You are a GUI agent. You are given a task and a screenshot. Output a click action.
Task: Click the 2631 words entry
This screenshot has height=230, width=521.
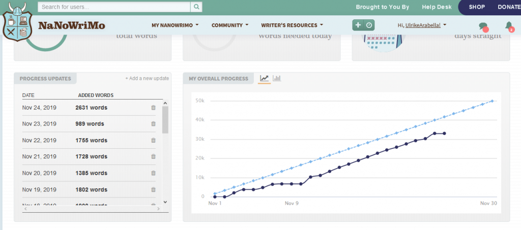click(92, 107)
